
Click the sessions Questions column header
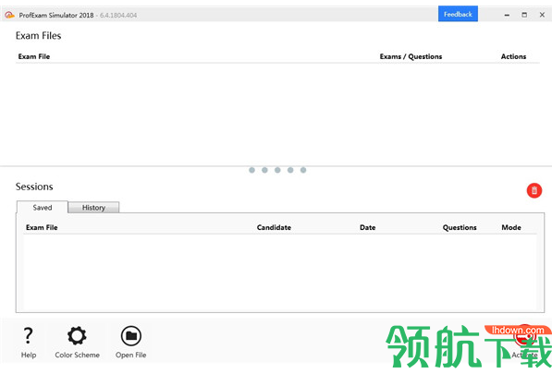[x=460, y=227]
